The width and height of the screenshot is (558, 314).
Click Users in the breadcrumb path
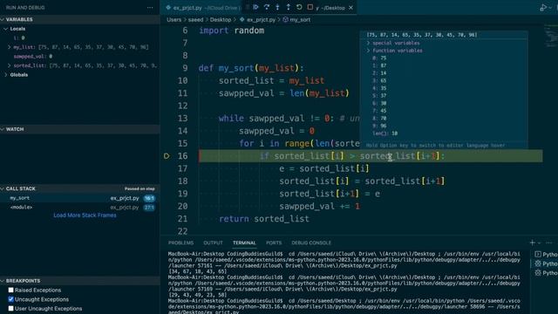tap(174, 19)
